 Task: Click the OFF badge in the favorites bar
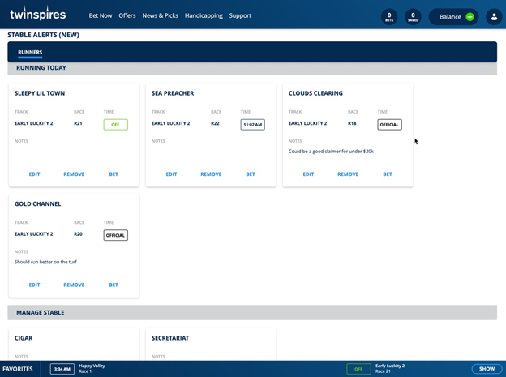pos(358,369)
